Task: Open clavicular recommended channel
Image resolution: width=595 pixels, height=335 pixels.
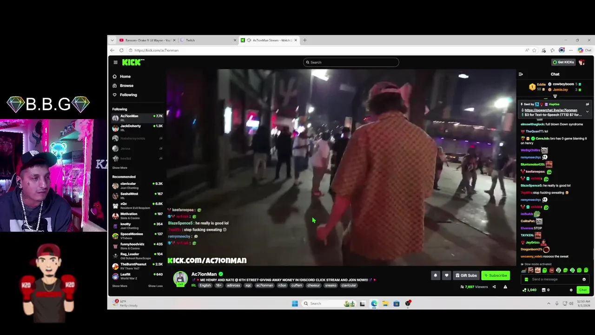Action: (x=137, y=185)
